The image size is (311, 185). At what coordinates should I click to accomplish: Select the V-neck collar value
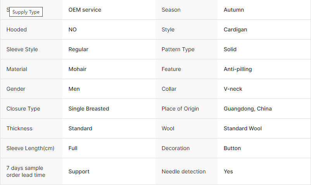[x=233, y=89]
